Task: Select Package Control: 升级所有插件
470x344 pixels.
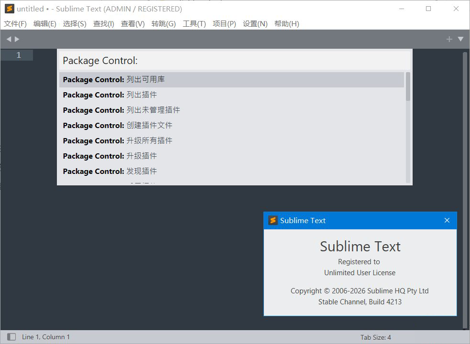Action: tap(231, 141)
